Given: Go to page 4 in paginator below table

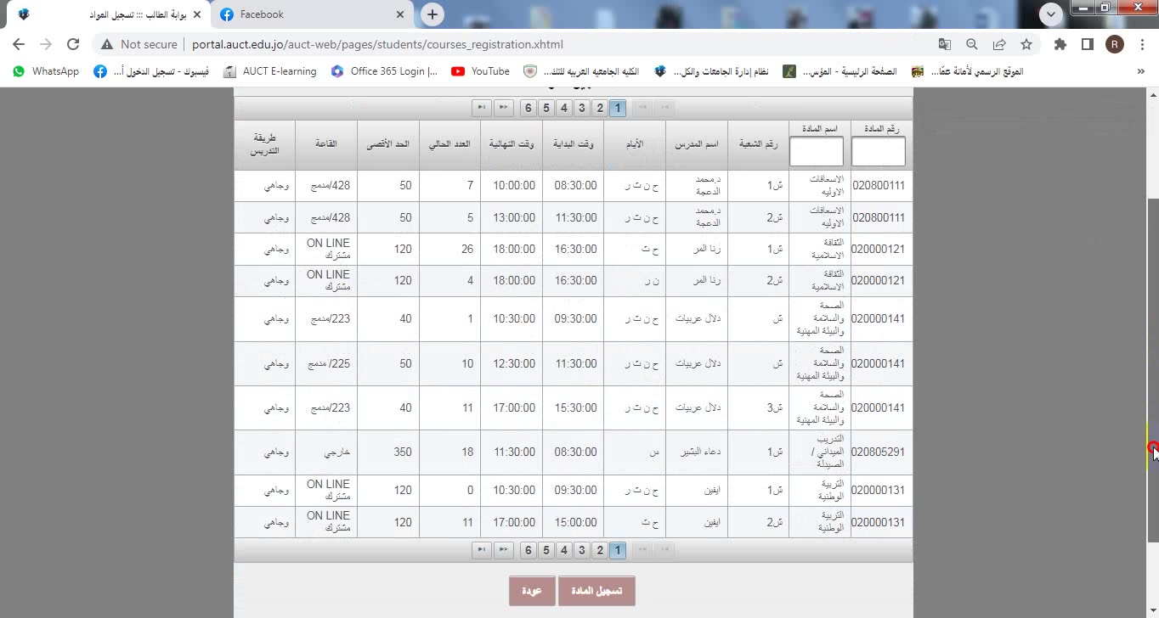Looking at the screenshot, I should tap(563, 550).
